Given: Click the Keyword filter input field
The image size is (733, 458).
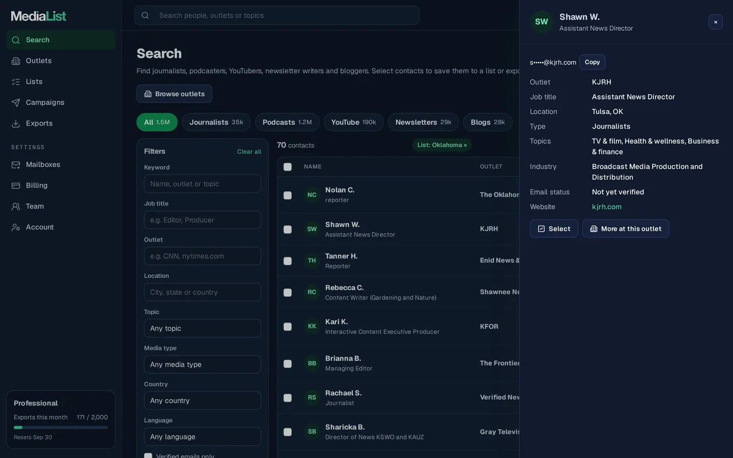Looking at the screenshot, I should pos(203,184).
